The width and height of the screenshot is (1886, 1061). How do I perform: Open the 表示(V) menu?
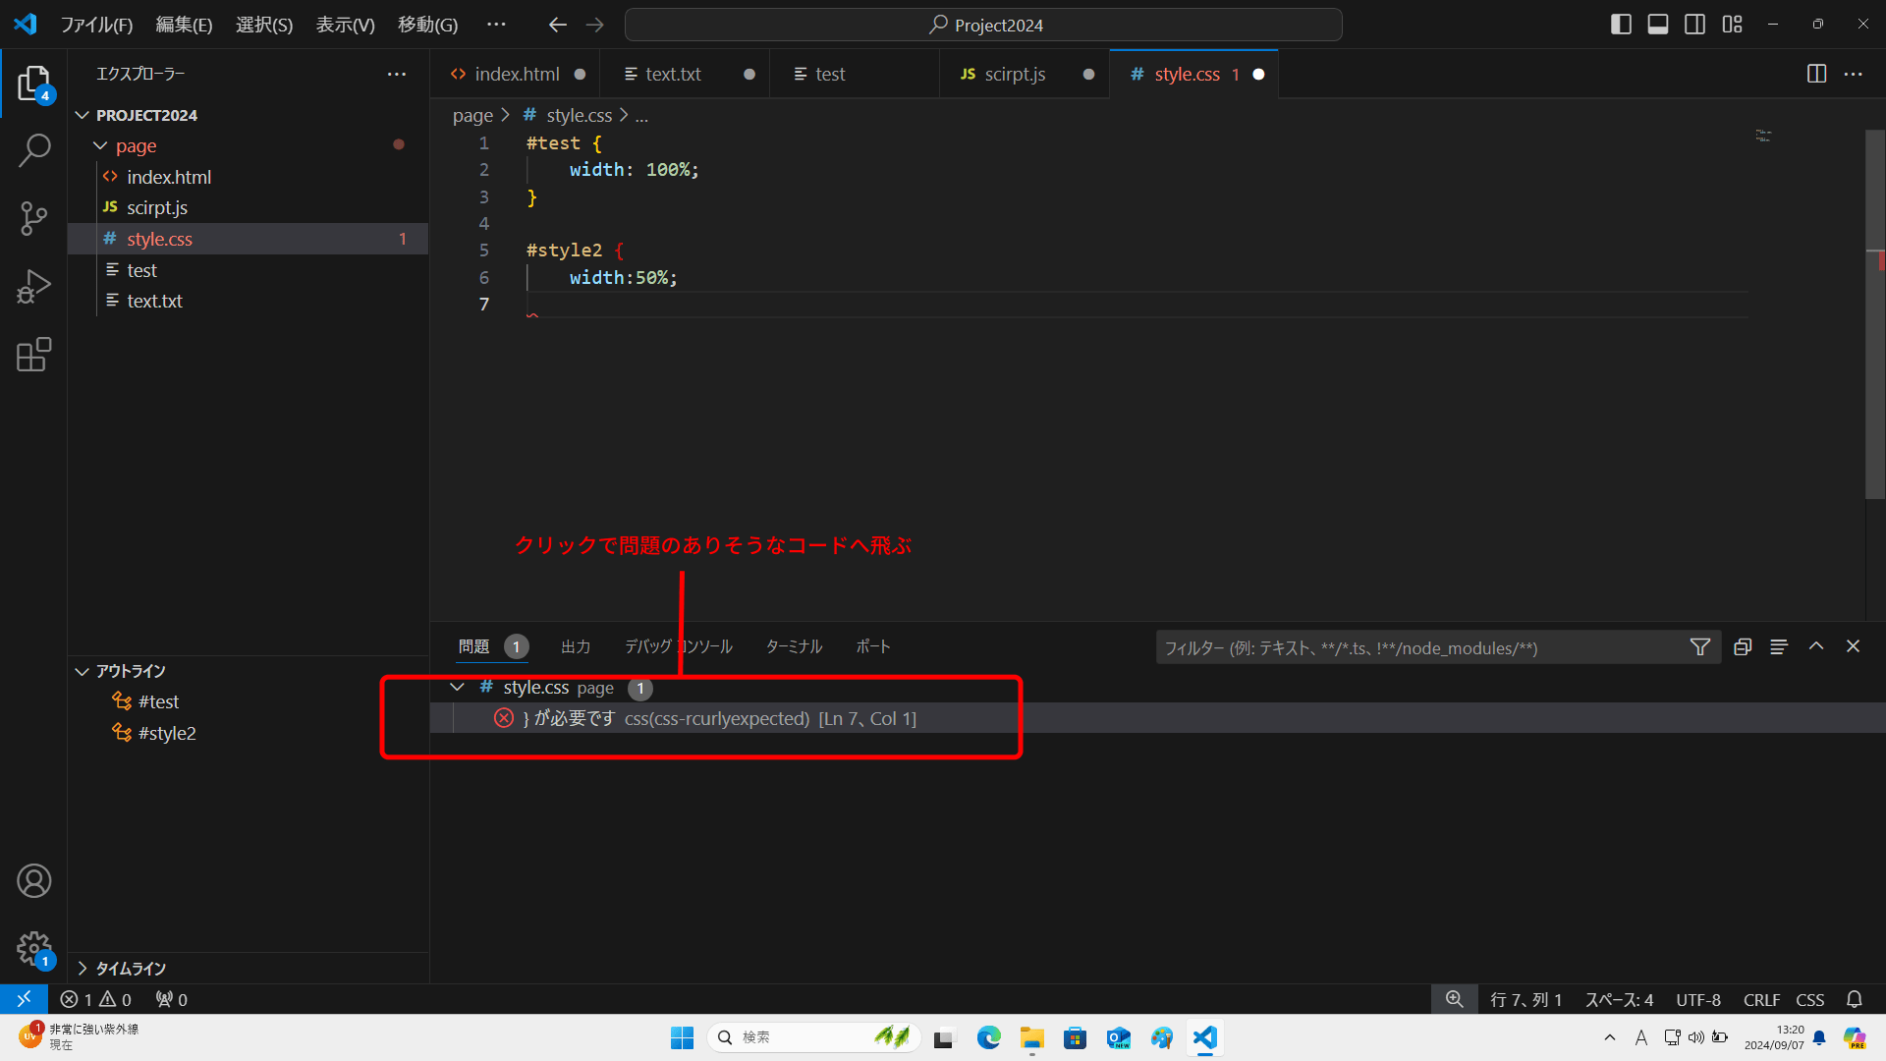[345, 25]
